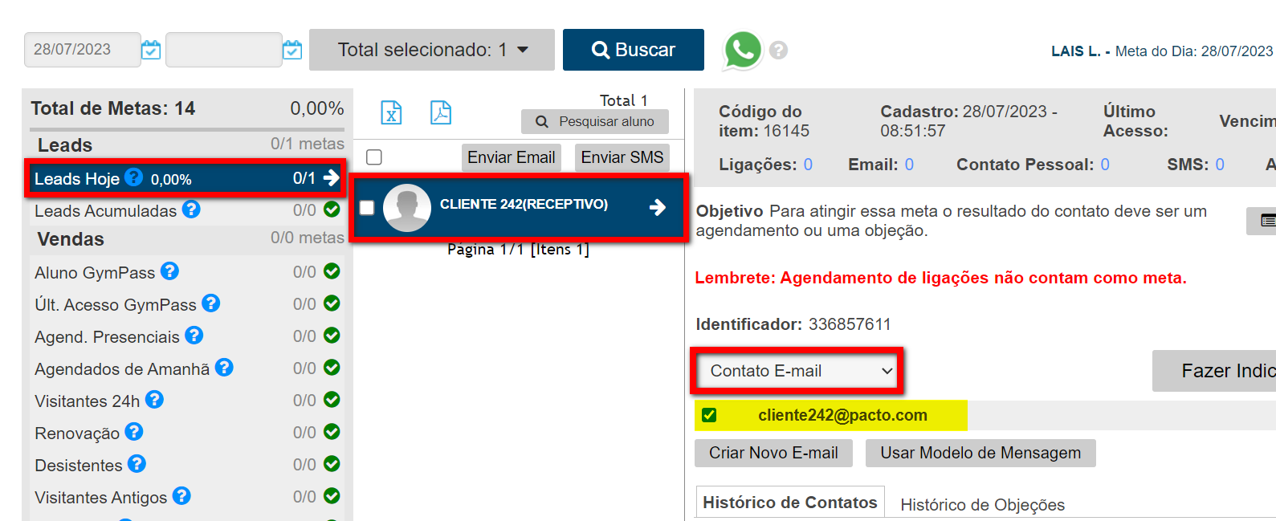
Task: Click Usar Modelo de Mensagem button
Action: pos(980,453)
